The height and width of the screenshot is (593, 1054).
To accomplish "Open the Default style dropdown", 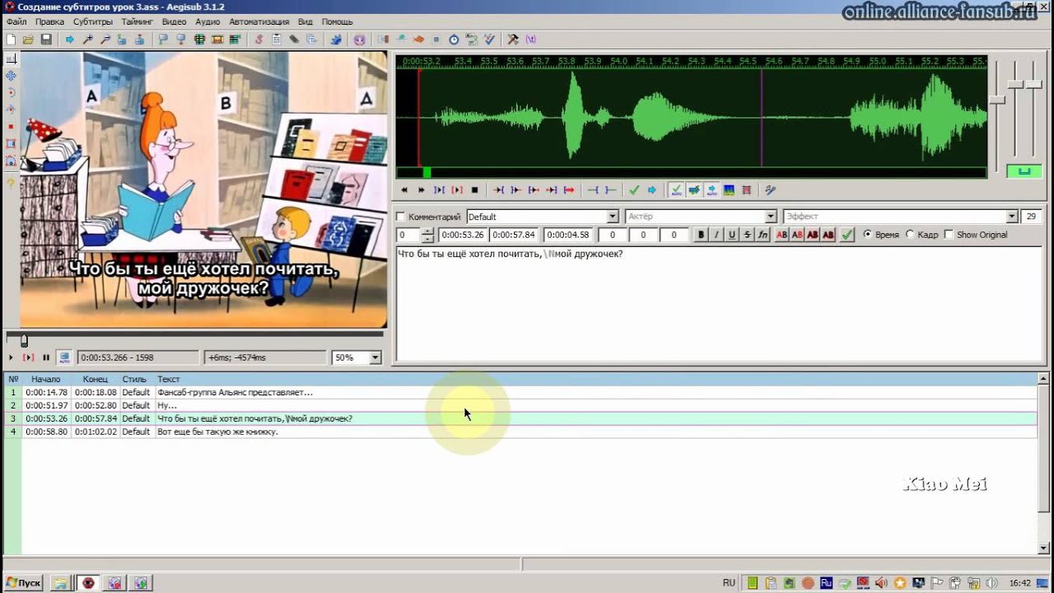I will [612, 217].
